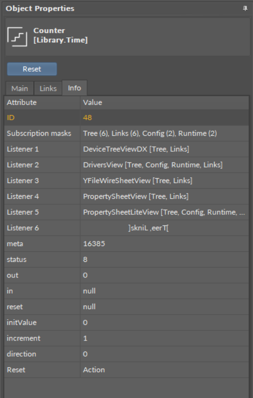Select the Info tab
Viewport: 253px width, 398px height.
pyautogui.click(x=75, y=88)
